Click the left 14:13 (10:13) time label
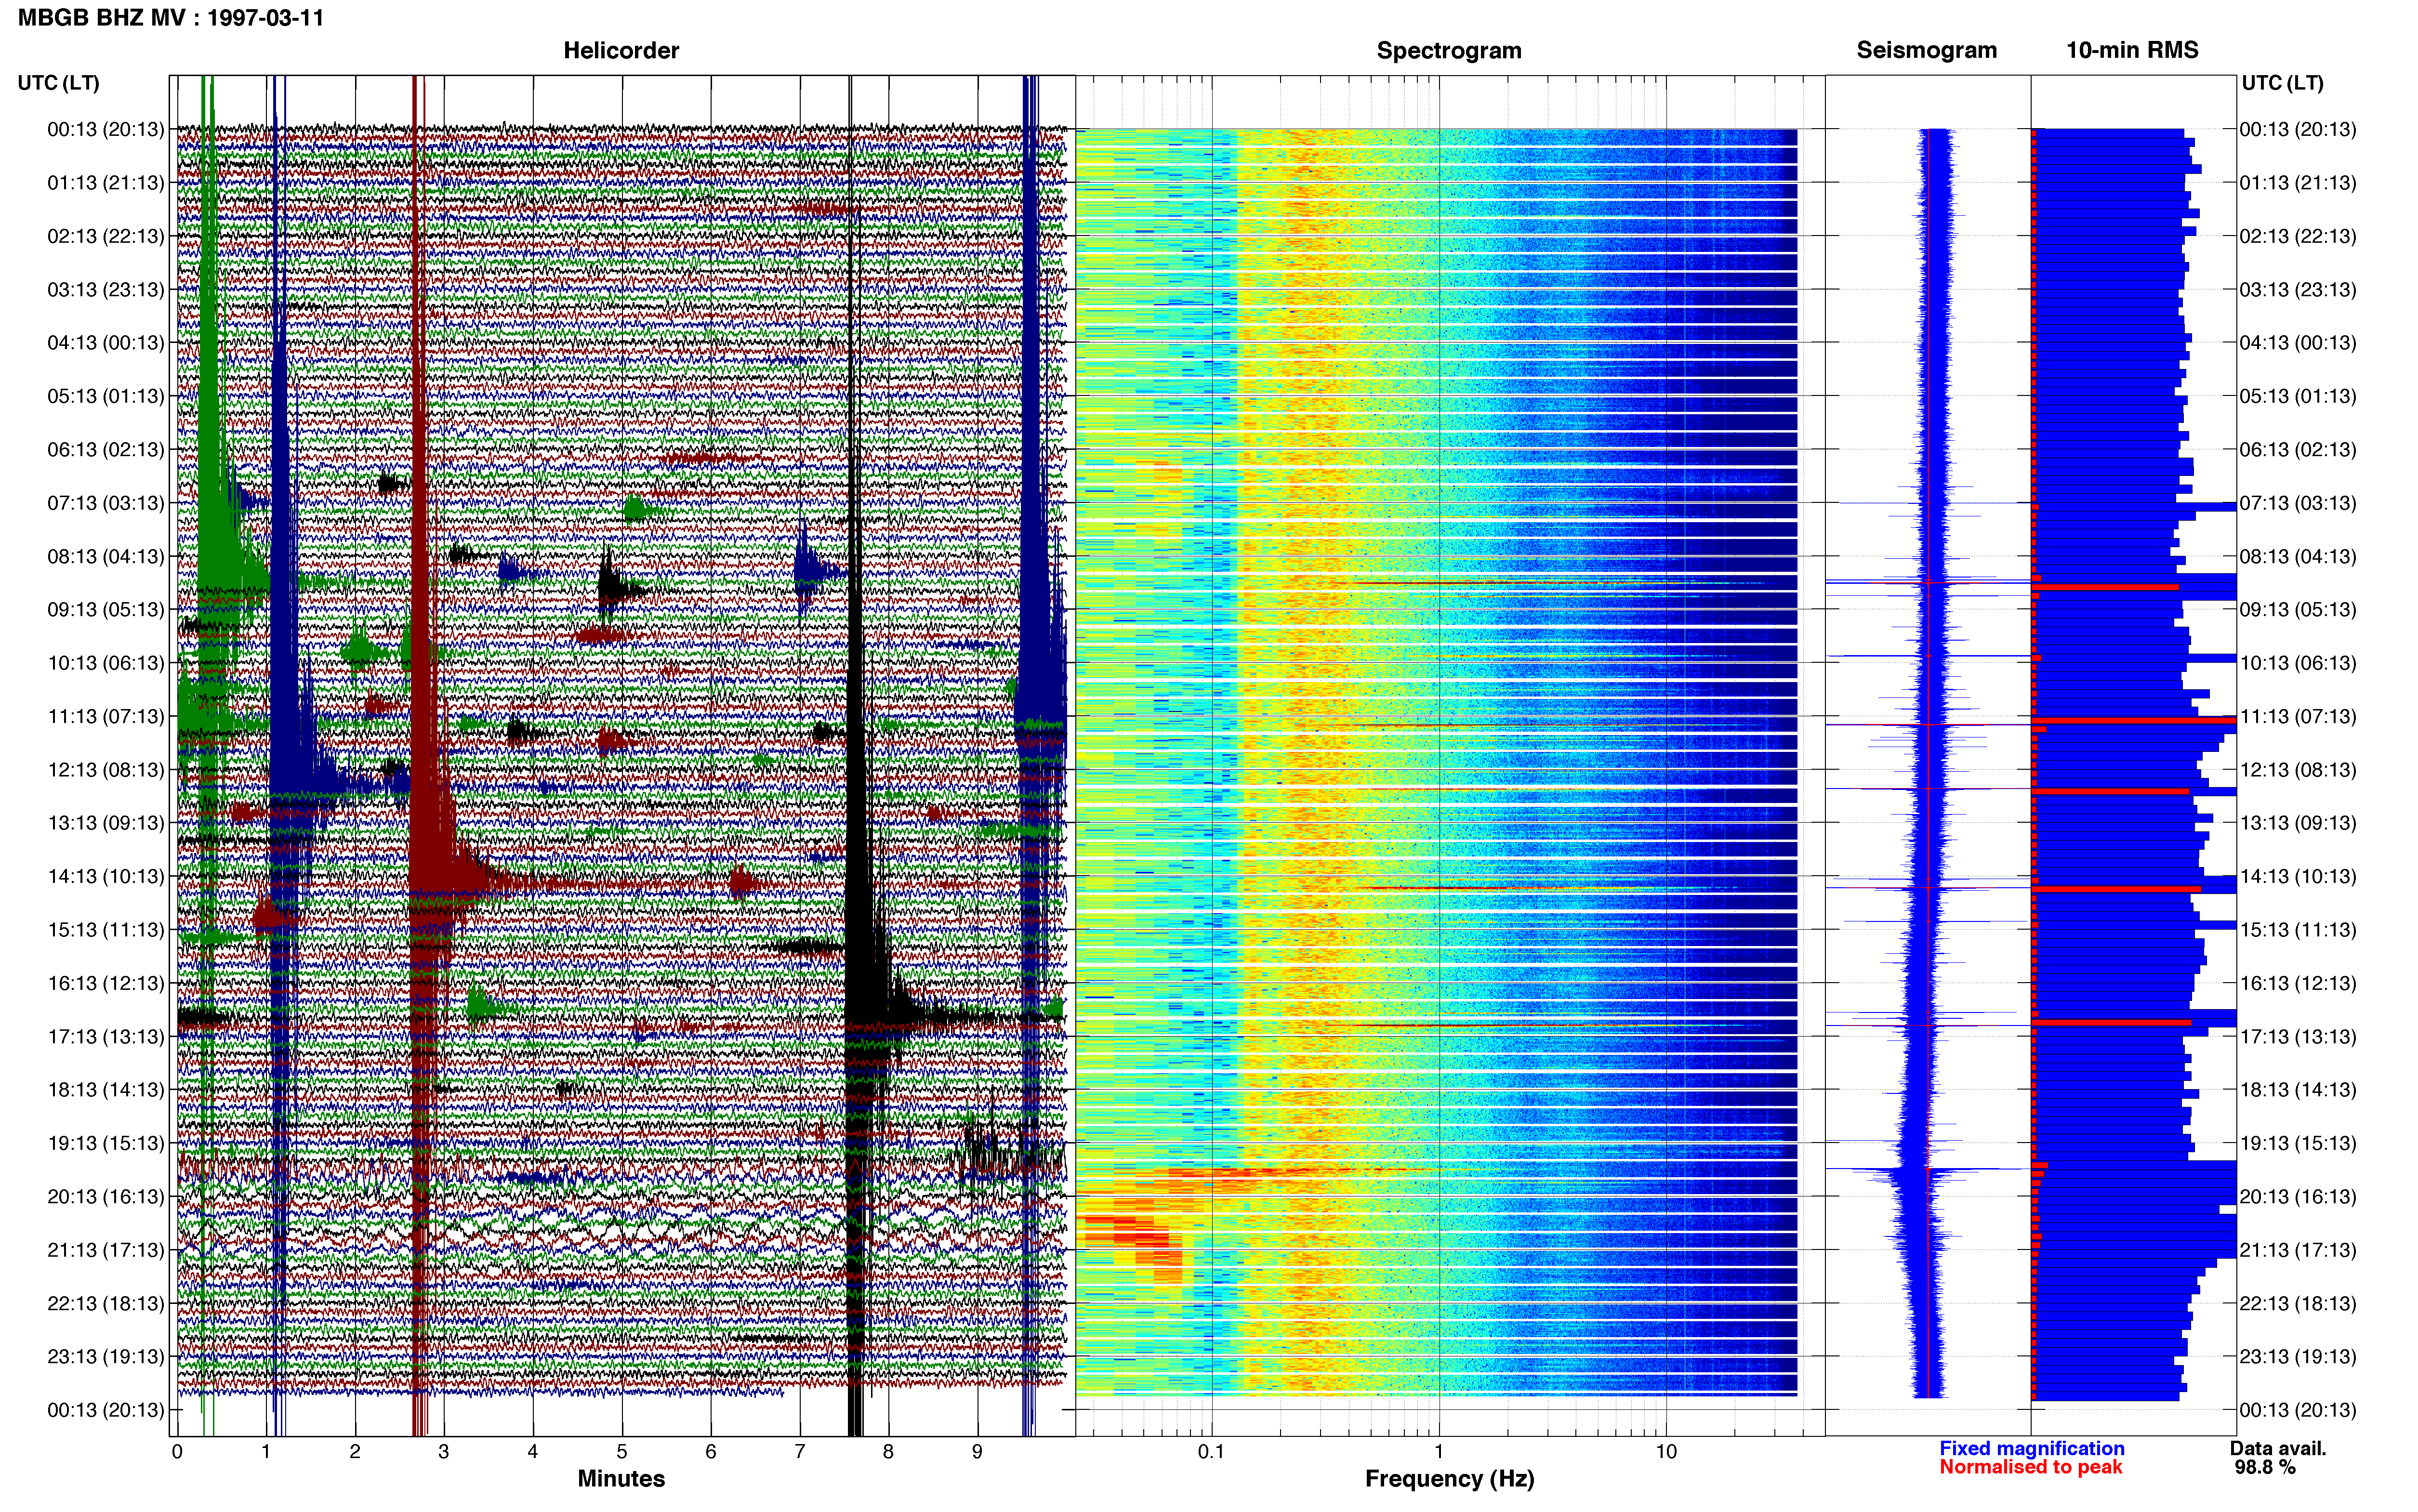Screen dimensions: 2418x1512 tap(106, 876)
